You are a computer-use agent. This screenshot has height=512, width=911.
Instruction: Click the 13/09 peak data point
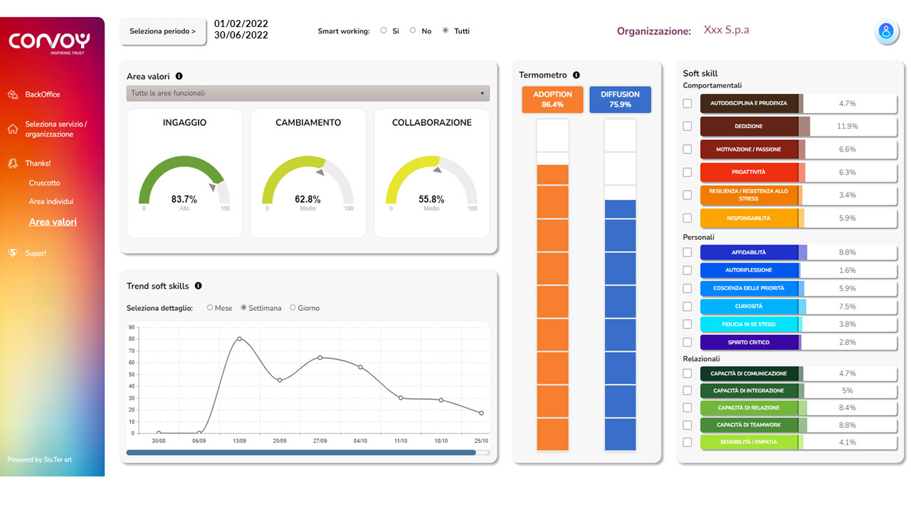click(239, 338)
